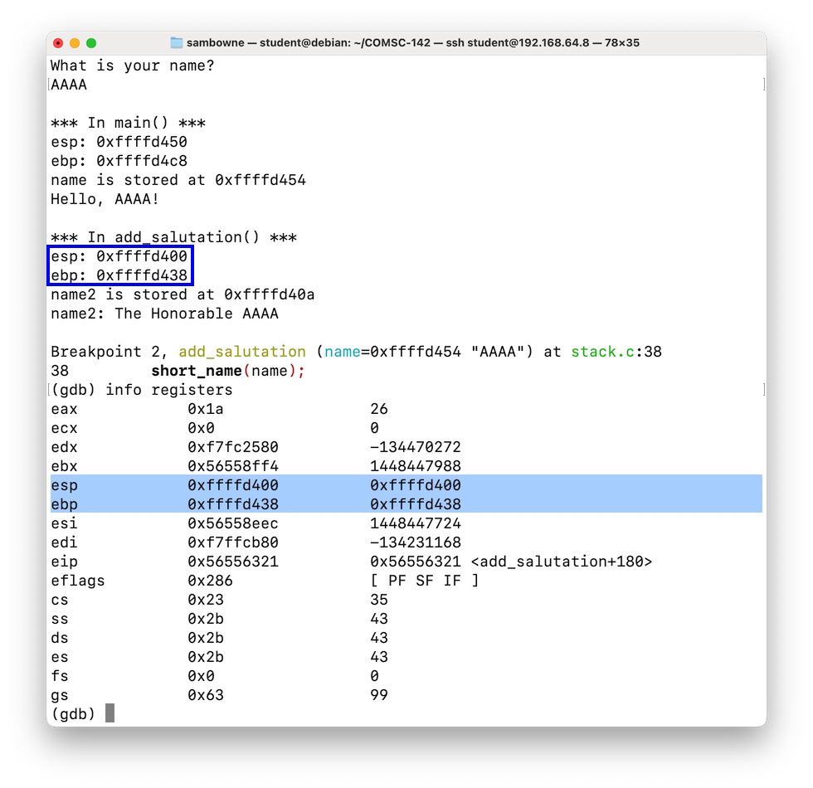
Task: Click the '(gdb) info registers' command line
Action: (x=142, y=391)
